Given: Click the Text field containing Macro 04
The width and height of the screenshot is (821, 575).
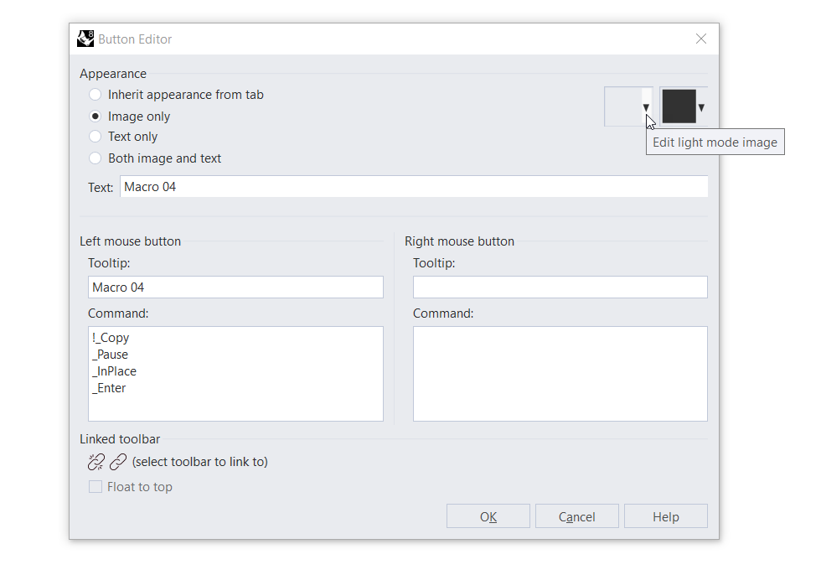Looking at the screenshot, I should [x=413, y=187].
